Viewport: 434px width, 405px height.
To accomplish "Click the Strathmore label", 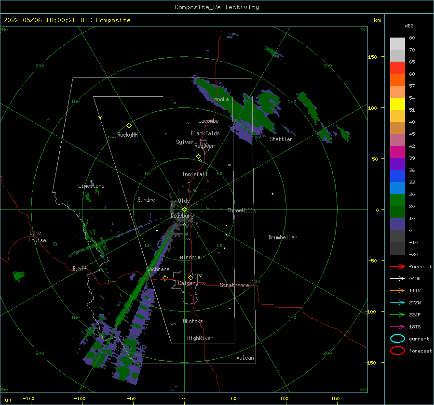I will [234, 285].
